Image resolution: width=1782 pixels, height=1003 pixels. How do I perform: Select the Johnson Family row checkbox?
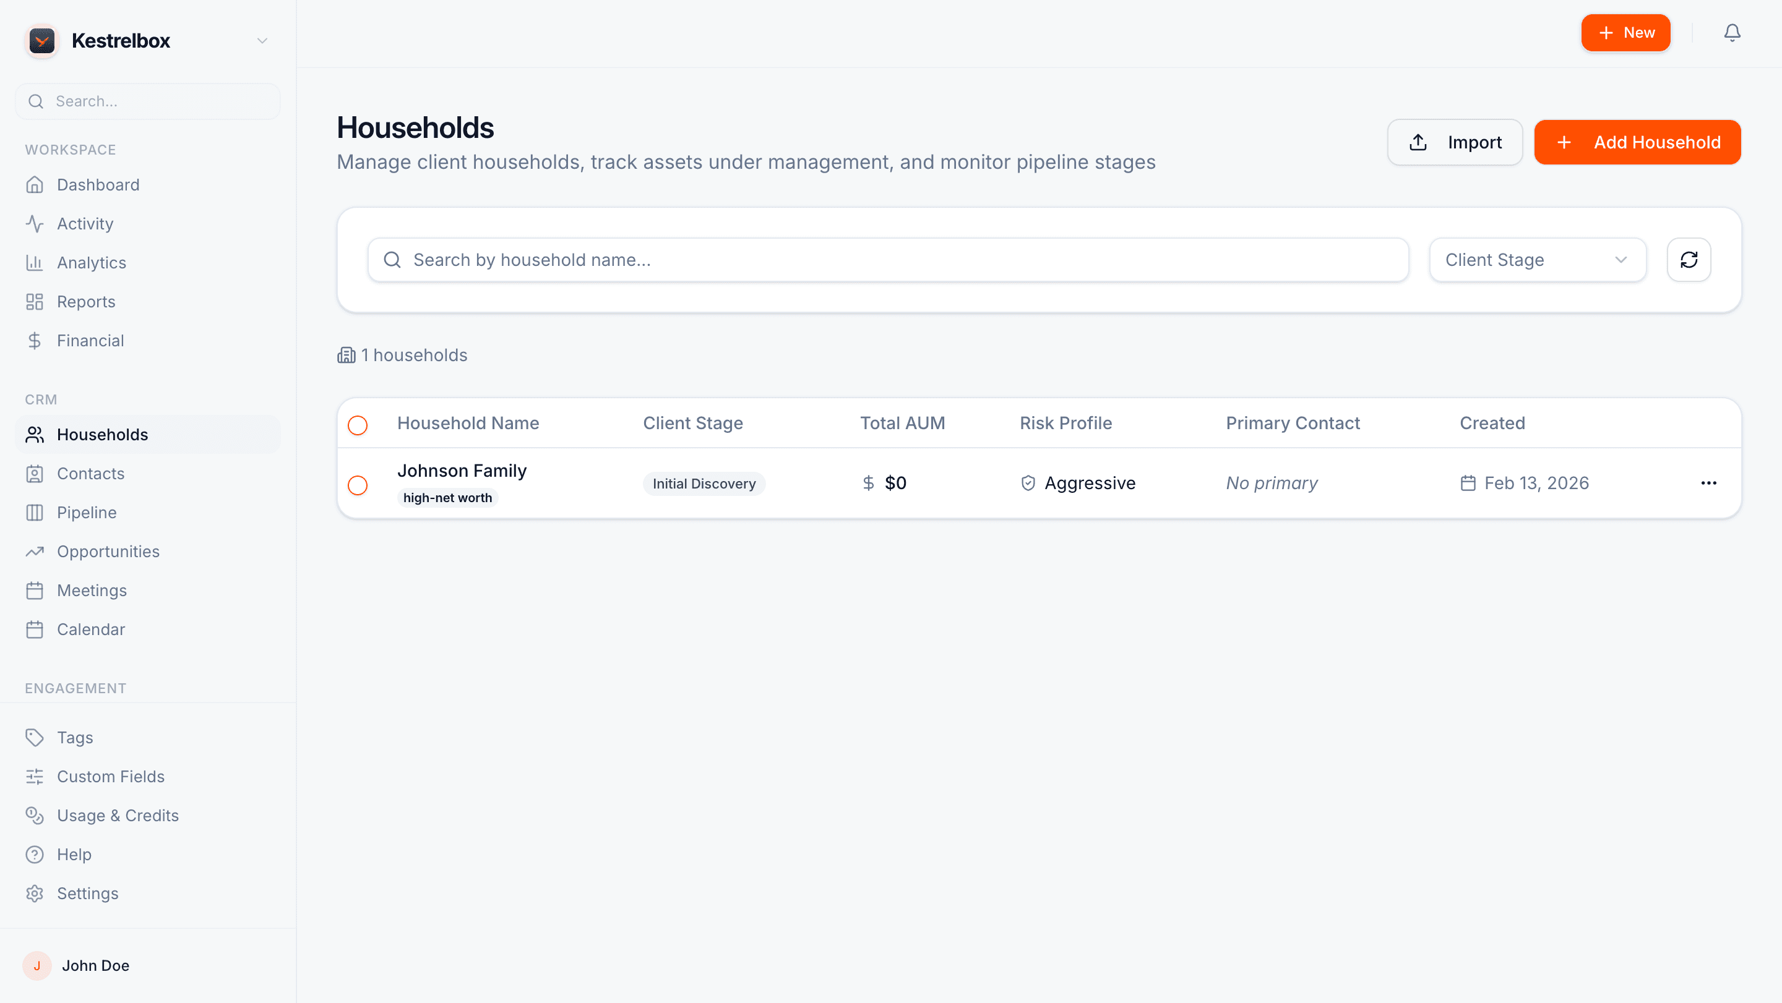point(358,485)
